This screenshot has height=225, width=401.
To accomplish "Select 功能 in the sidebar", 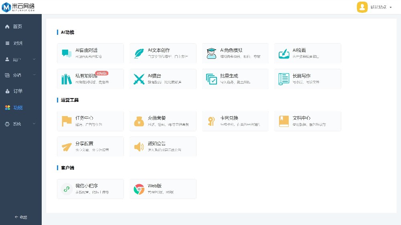I will click(18, 108).
